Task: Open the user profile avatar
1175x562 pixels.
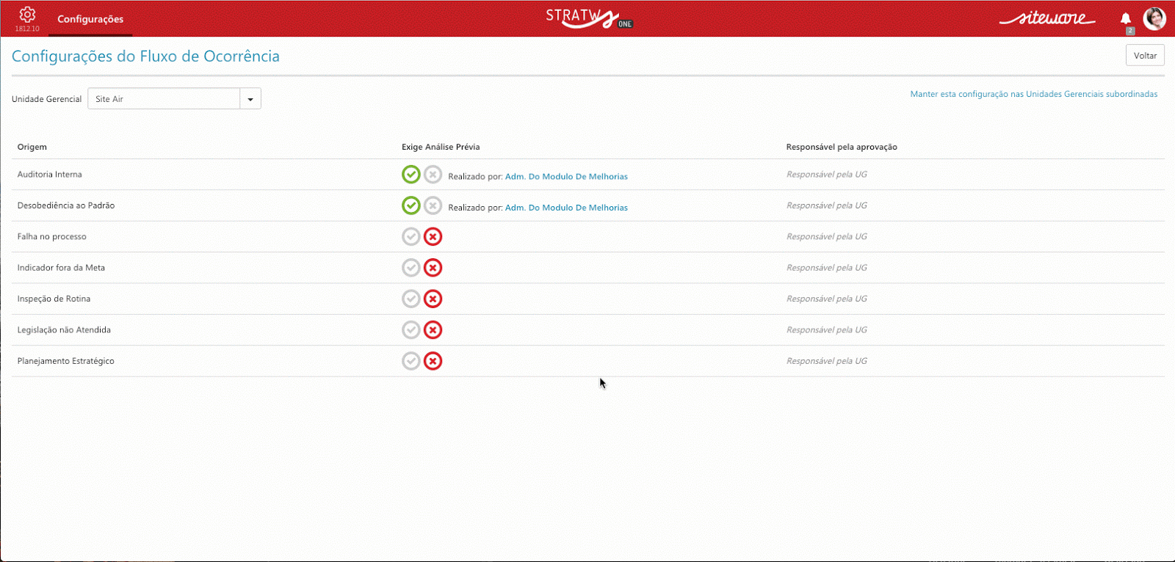Action: tap(1154, 18)
